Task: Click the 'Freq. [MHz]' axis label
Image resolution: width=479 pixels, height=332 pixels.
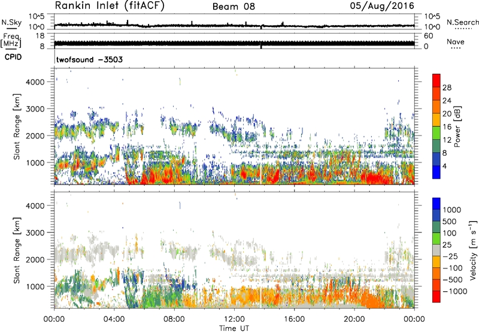Action: 11,40
